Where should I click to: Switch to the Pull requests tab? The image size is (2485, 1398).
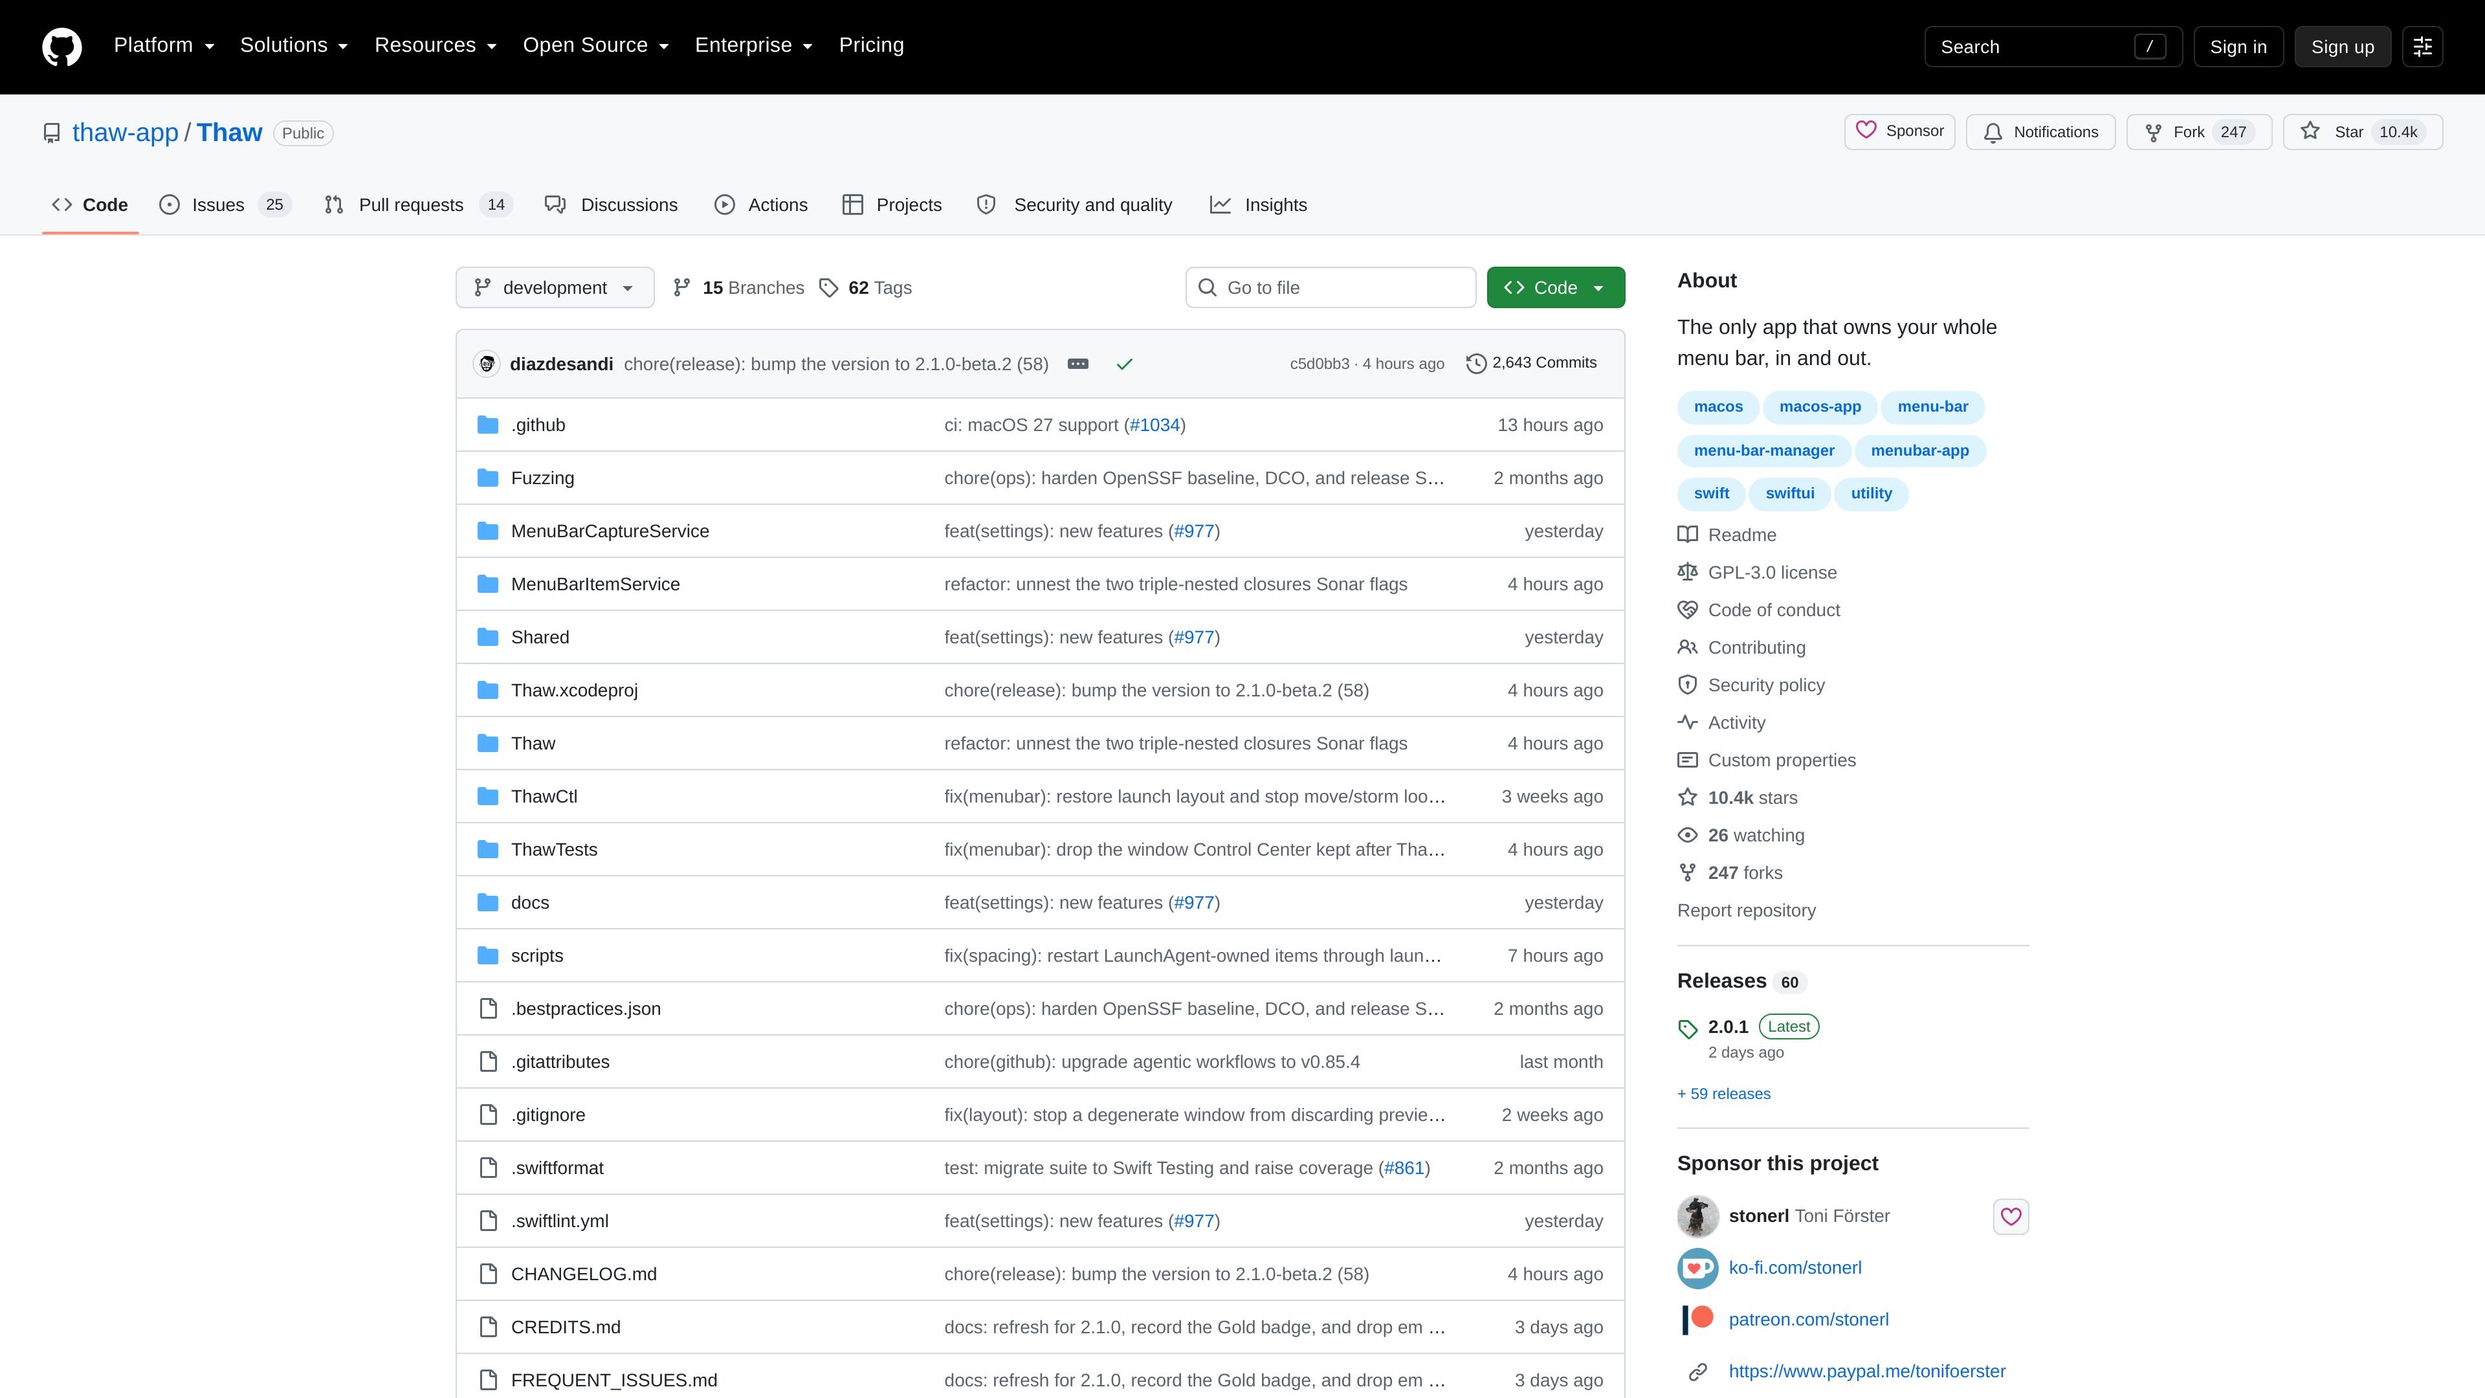[419, 205]
